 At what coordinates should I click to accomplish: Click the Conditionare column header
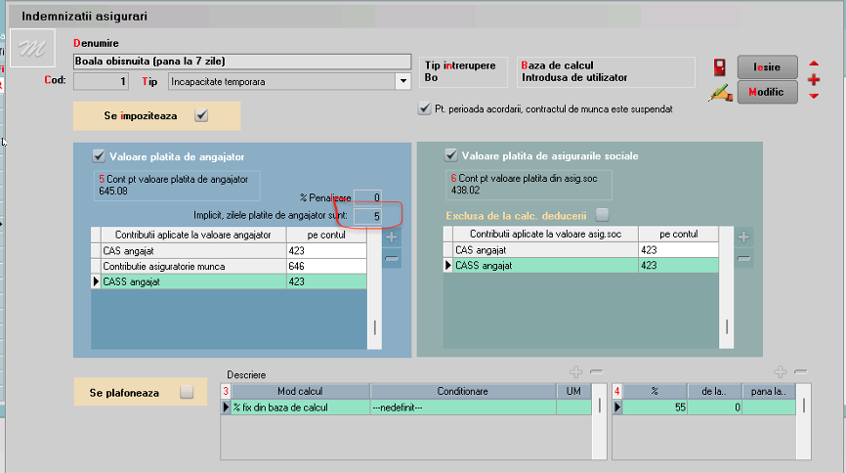463,391
